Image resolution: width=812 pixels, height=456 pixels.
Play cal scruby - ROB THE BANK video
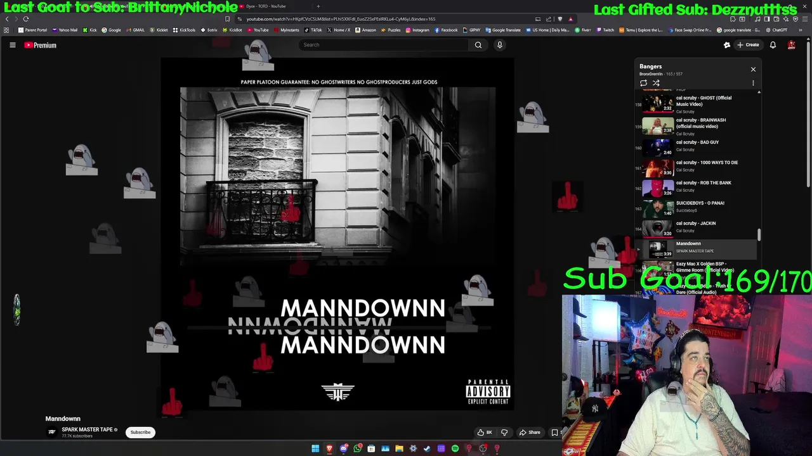point(697,187)
